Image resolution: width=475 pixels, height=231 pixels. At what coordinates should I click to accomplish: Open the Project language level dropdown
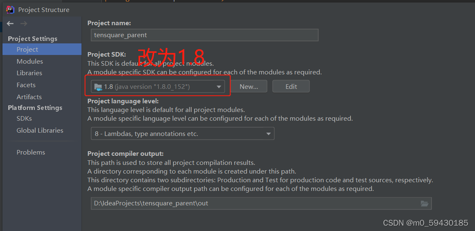tap(182, 133)
